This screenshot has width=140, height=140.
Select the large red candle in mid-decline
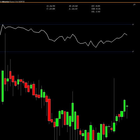click(x=49, y=110)
